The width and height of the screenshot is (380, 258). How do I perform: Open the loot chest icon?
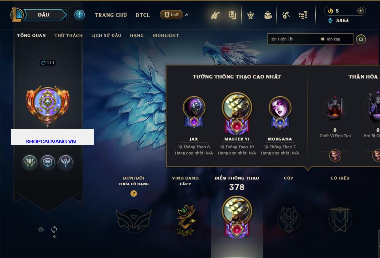pyautogui.click(x=268, y=15)
